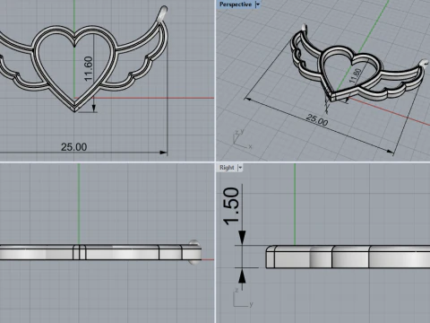This screenshot has width=430, height=323.
Task: Open the Perspective viewport dropdown arrow
Action: [257, 4]
